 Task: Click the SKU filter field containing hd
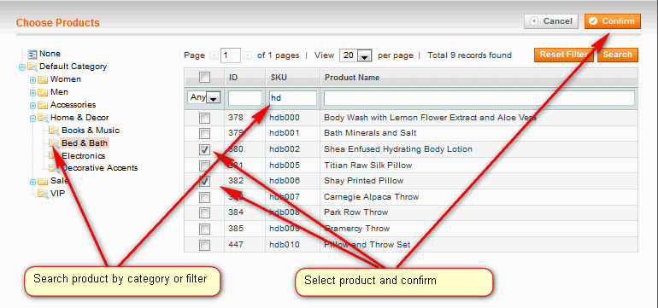[x=293, y=98]
